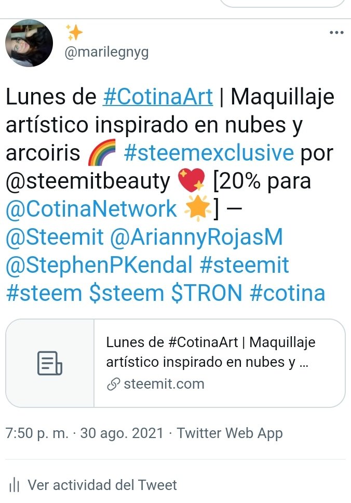The width and height of the screenshot is (351, 503).
Task: Open the @marilegnyg profile picture
Action: pyautogui.click(x=29, y=43)
